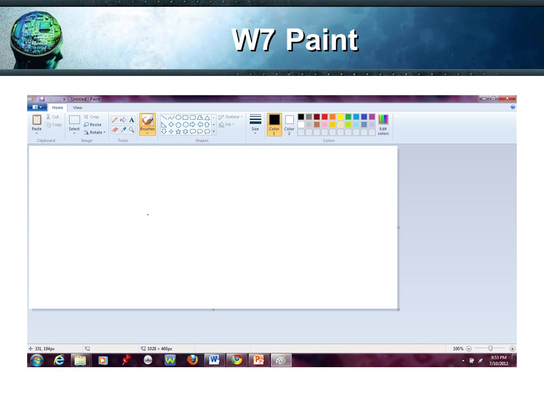Select the Hexagon shape
The height and width of the screenshot is (408, 544).
click(186, 125)
